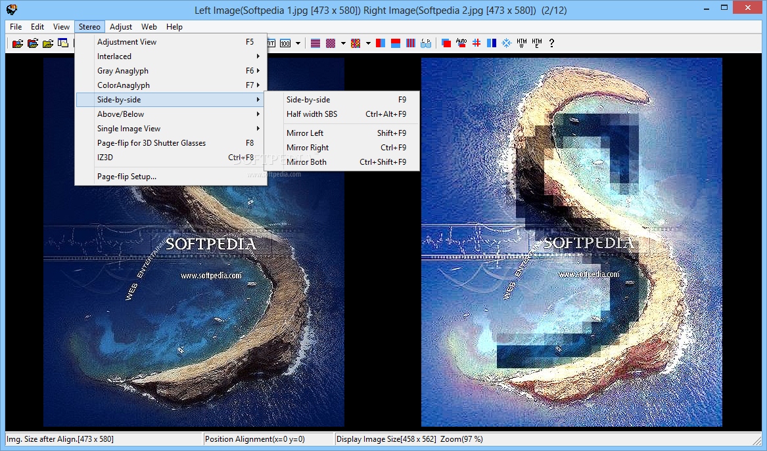Expand the Above/Below submenu
Screen dimensions: 767x451
[x=170, y=114]
